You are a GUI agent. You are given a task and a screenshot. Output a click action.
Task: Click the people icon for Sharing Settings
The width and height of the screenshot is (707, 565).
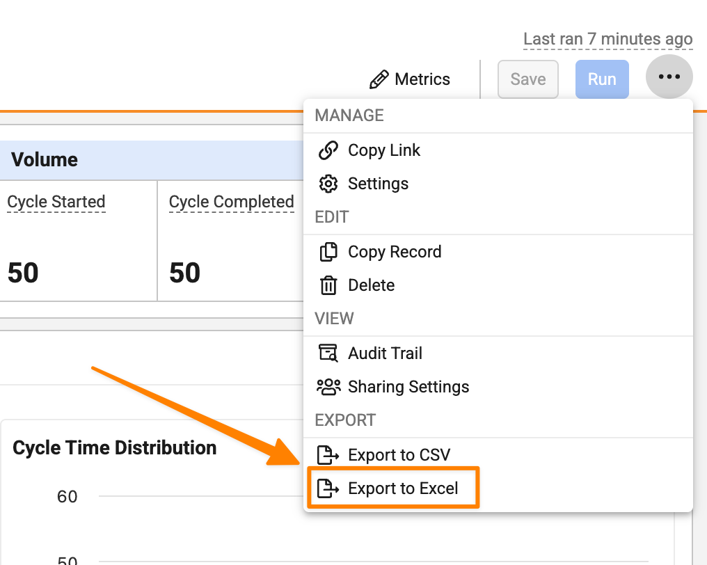click(328, 387)
